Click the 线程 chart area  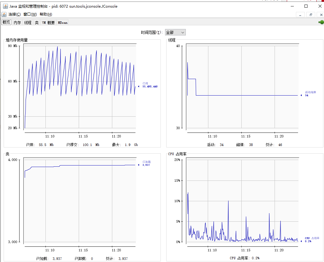point(243,86)
